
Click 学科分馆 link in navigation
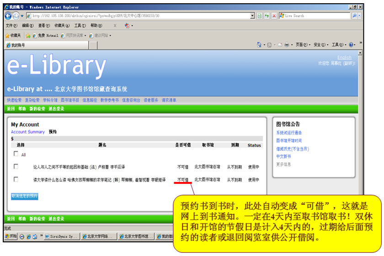click(50, 100)
